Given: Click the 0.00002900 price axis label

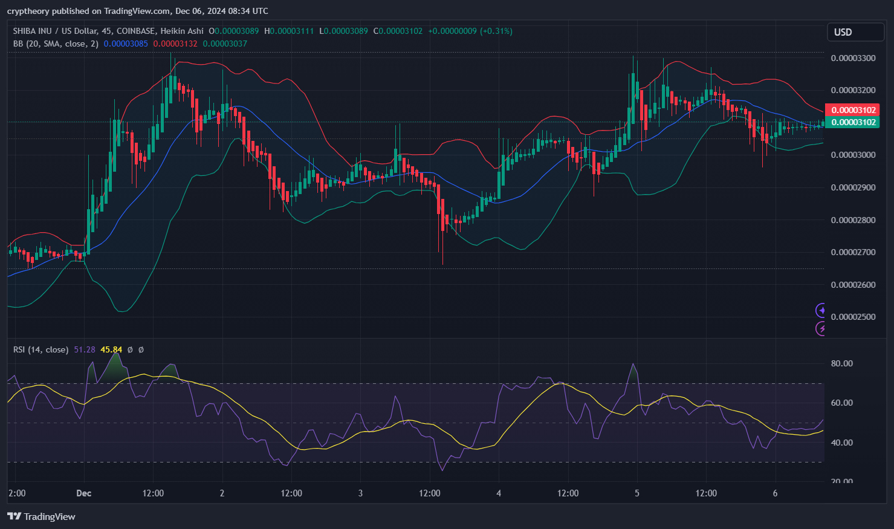Looking at the screenshot, I should pyautogui.click(x=853, y=187).
